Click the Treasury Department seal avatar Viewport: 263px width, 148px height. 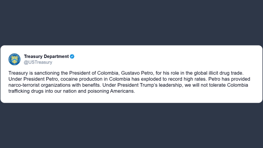tap(14, 59)
